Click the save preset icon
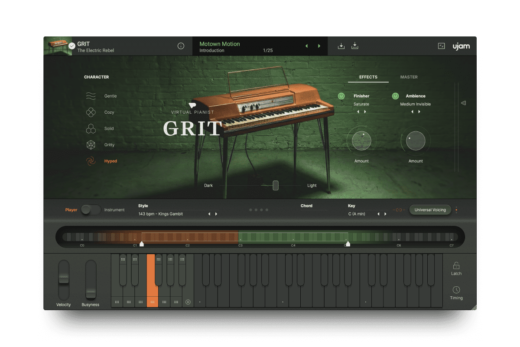520x347 pixels. (x=341, y=46)
